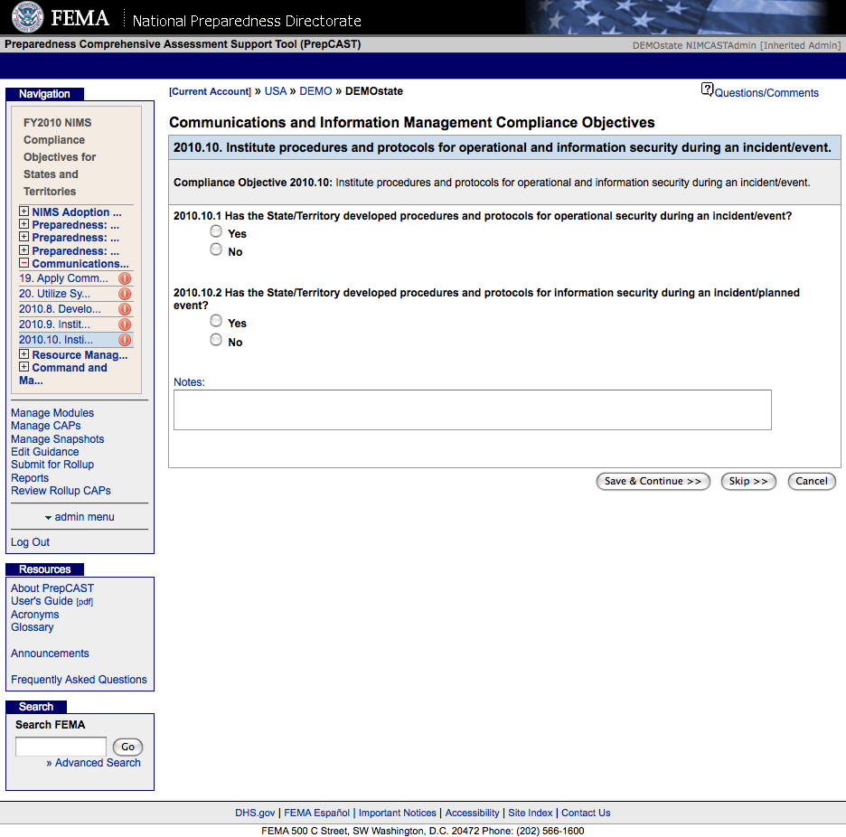Click the Questions/Comments help icon

tap(707, 89)
